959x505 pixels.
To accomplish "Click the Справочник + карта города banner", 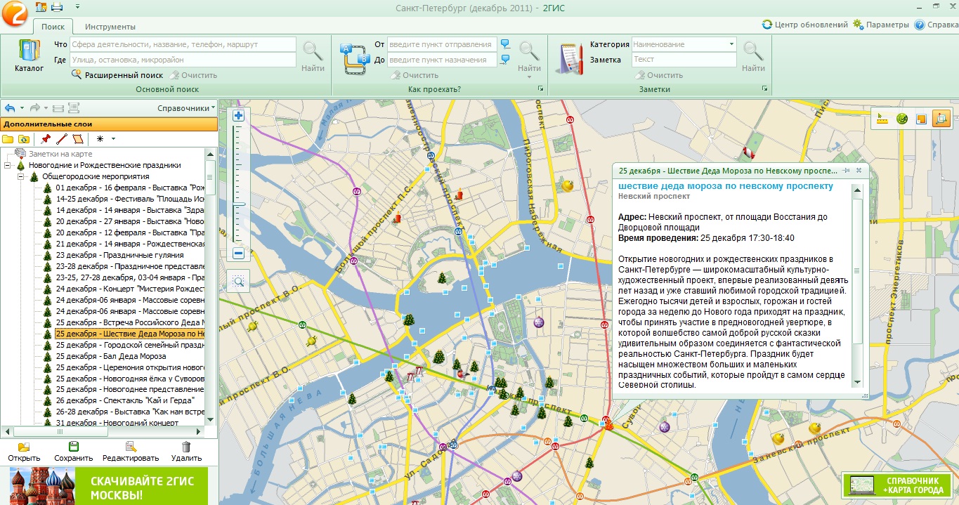I will point(896,485).
